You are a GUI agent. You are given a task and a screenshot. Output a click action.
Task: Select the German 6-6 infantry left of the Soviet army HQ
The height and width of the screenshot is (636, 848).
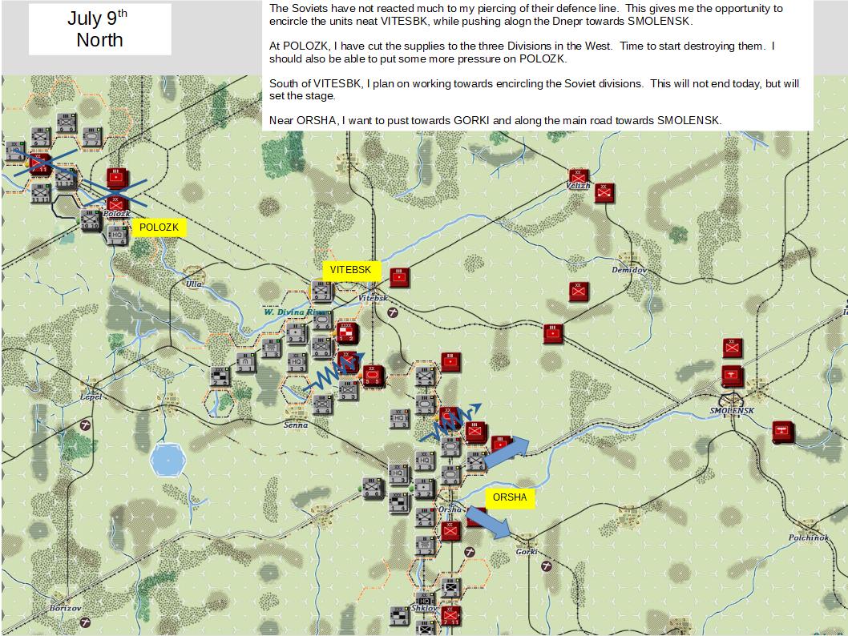point(322,348)
